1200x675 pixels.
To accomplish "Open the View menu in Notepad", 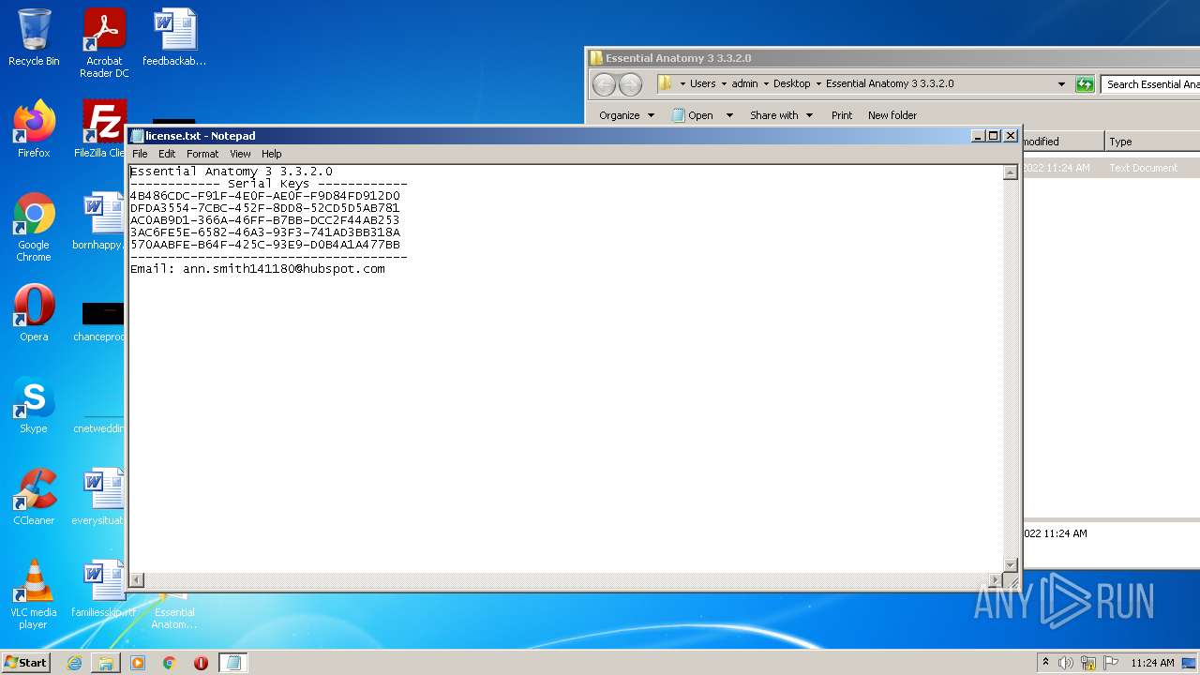I will pyautogui.click(x=240, y=154).
